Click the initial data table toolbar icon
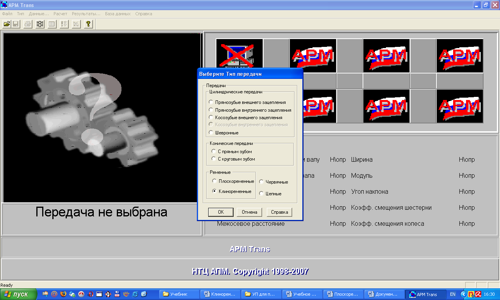This screenshot has width=500, height=300. tap(52, 24)
